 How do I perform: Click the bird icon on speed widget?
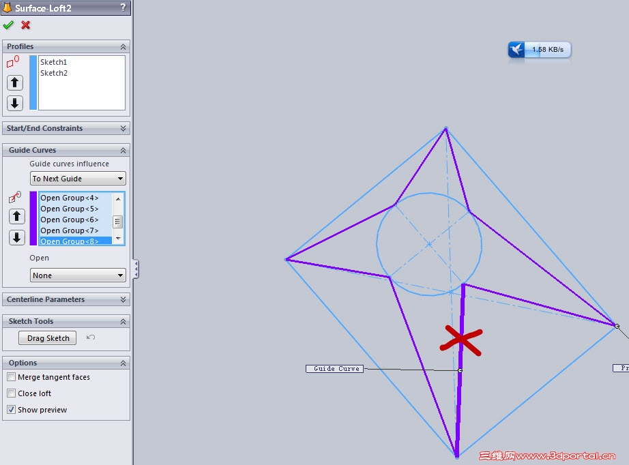coord(516,50)
